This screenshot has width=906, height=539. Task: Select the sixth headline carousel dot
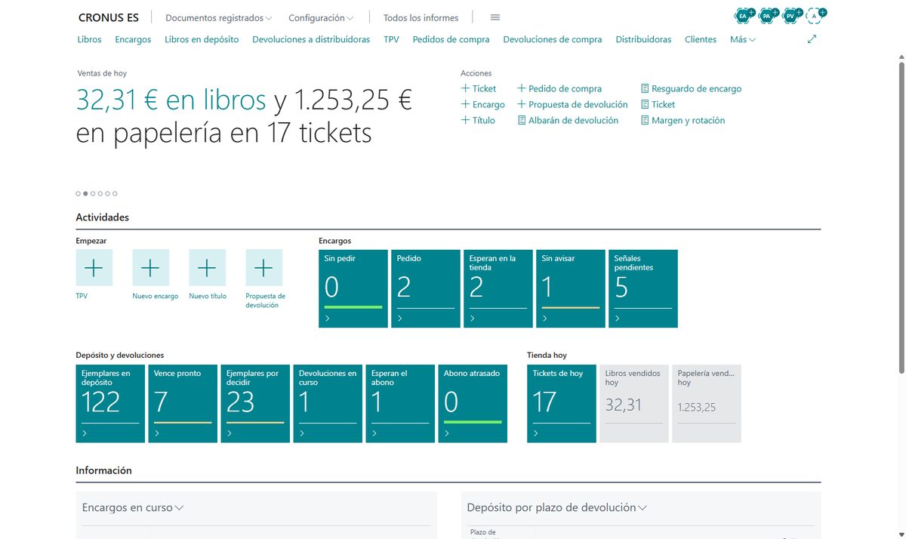[x=115, y=193]
